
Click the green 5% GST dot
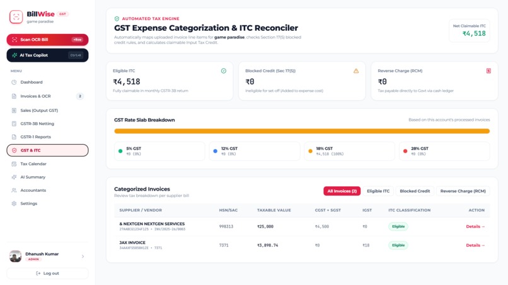click(120, 151)
